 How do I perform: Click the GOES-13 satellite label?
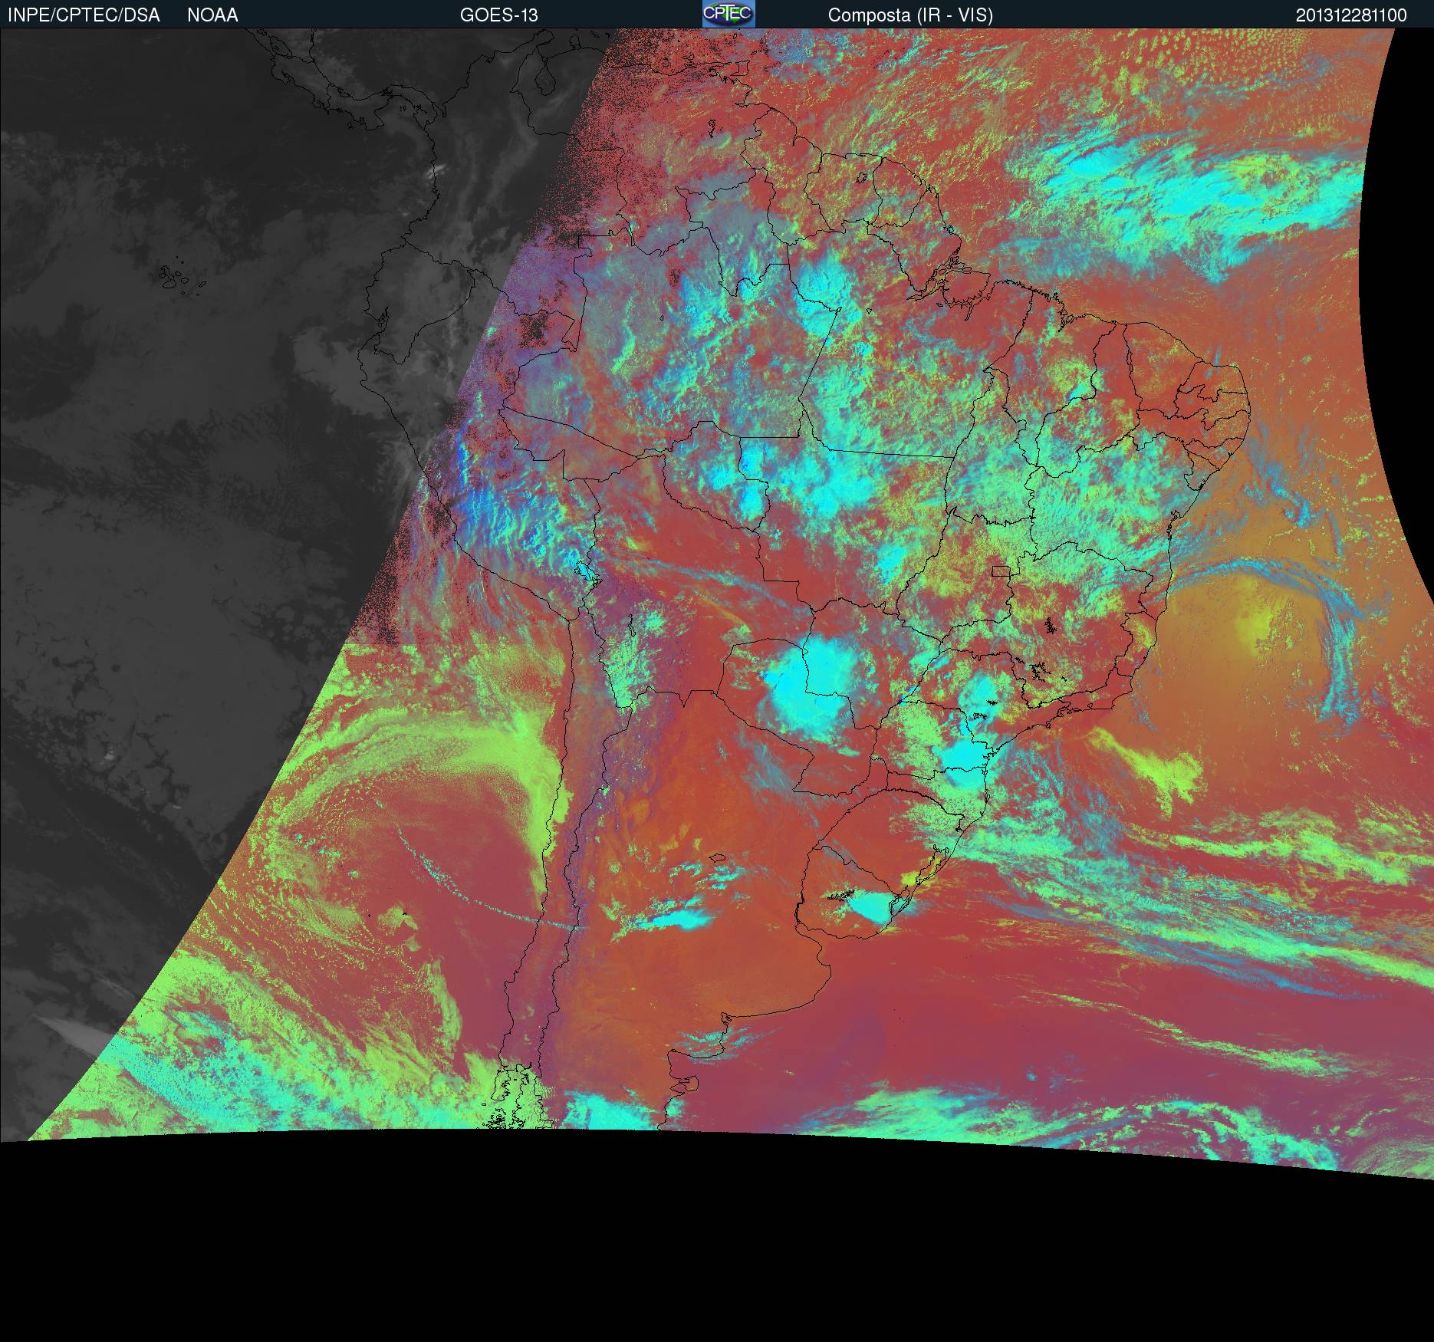tap(498, 15)
